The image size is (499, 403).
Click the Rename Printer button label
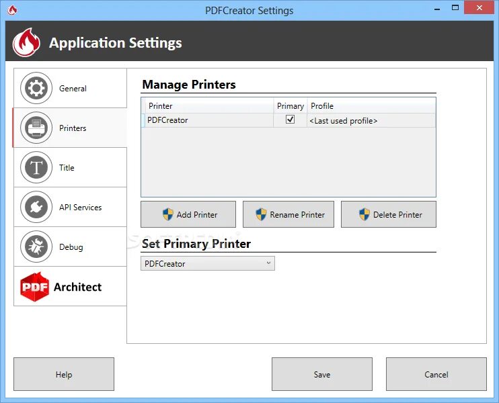pos(297,215)
